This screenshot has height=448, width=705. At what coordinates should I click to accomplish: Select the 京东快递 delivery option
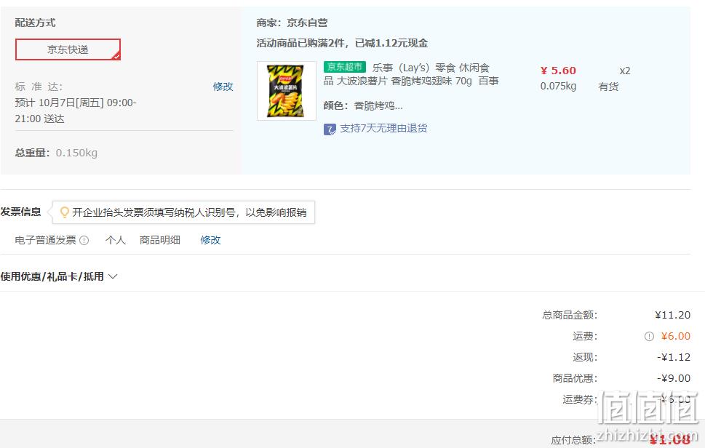[68, 49]
